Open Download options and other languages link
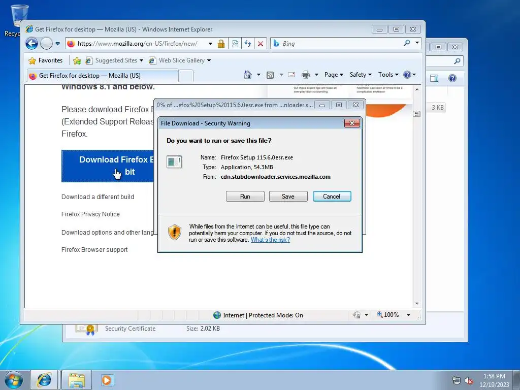 click(x=108, y=233)
